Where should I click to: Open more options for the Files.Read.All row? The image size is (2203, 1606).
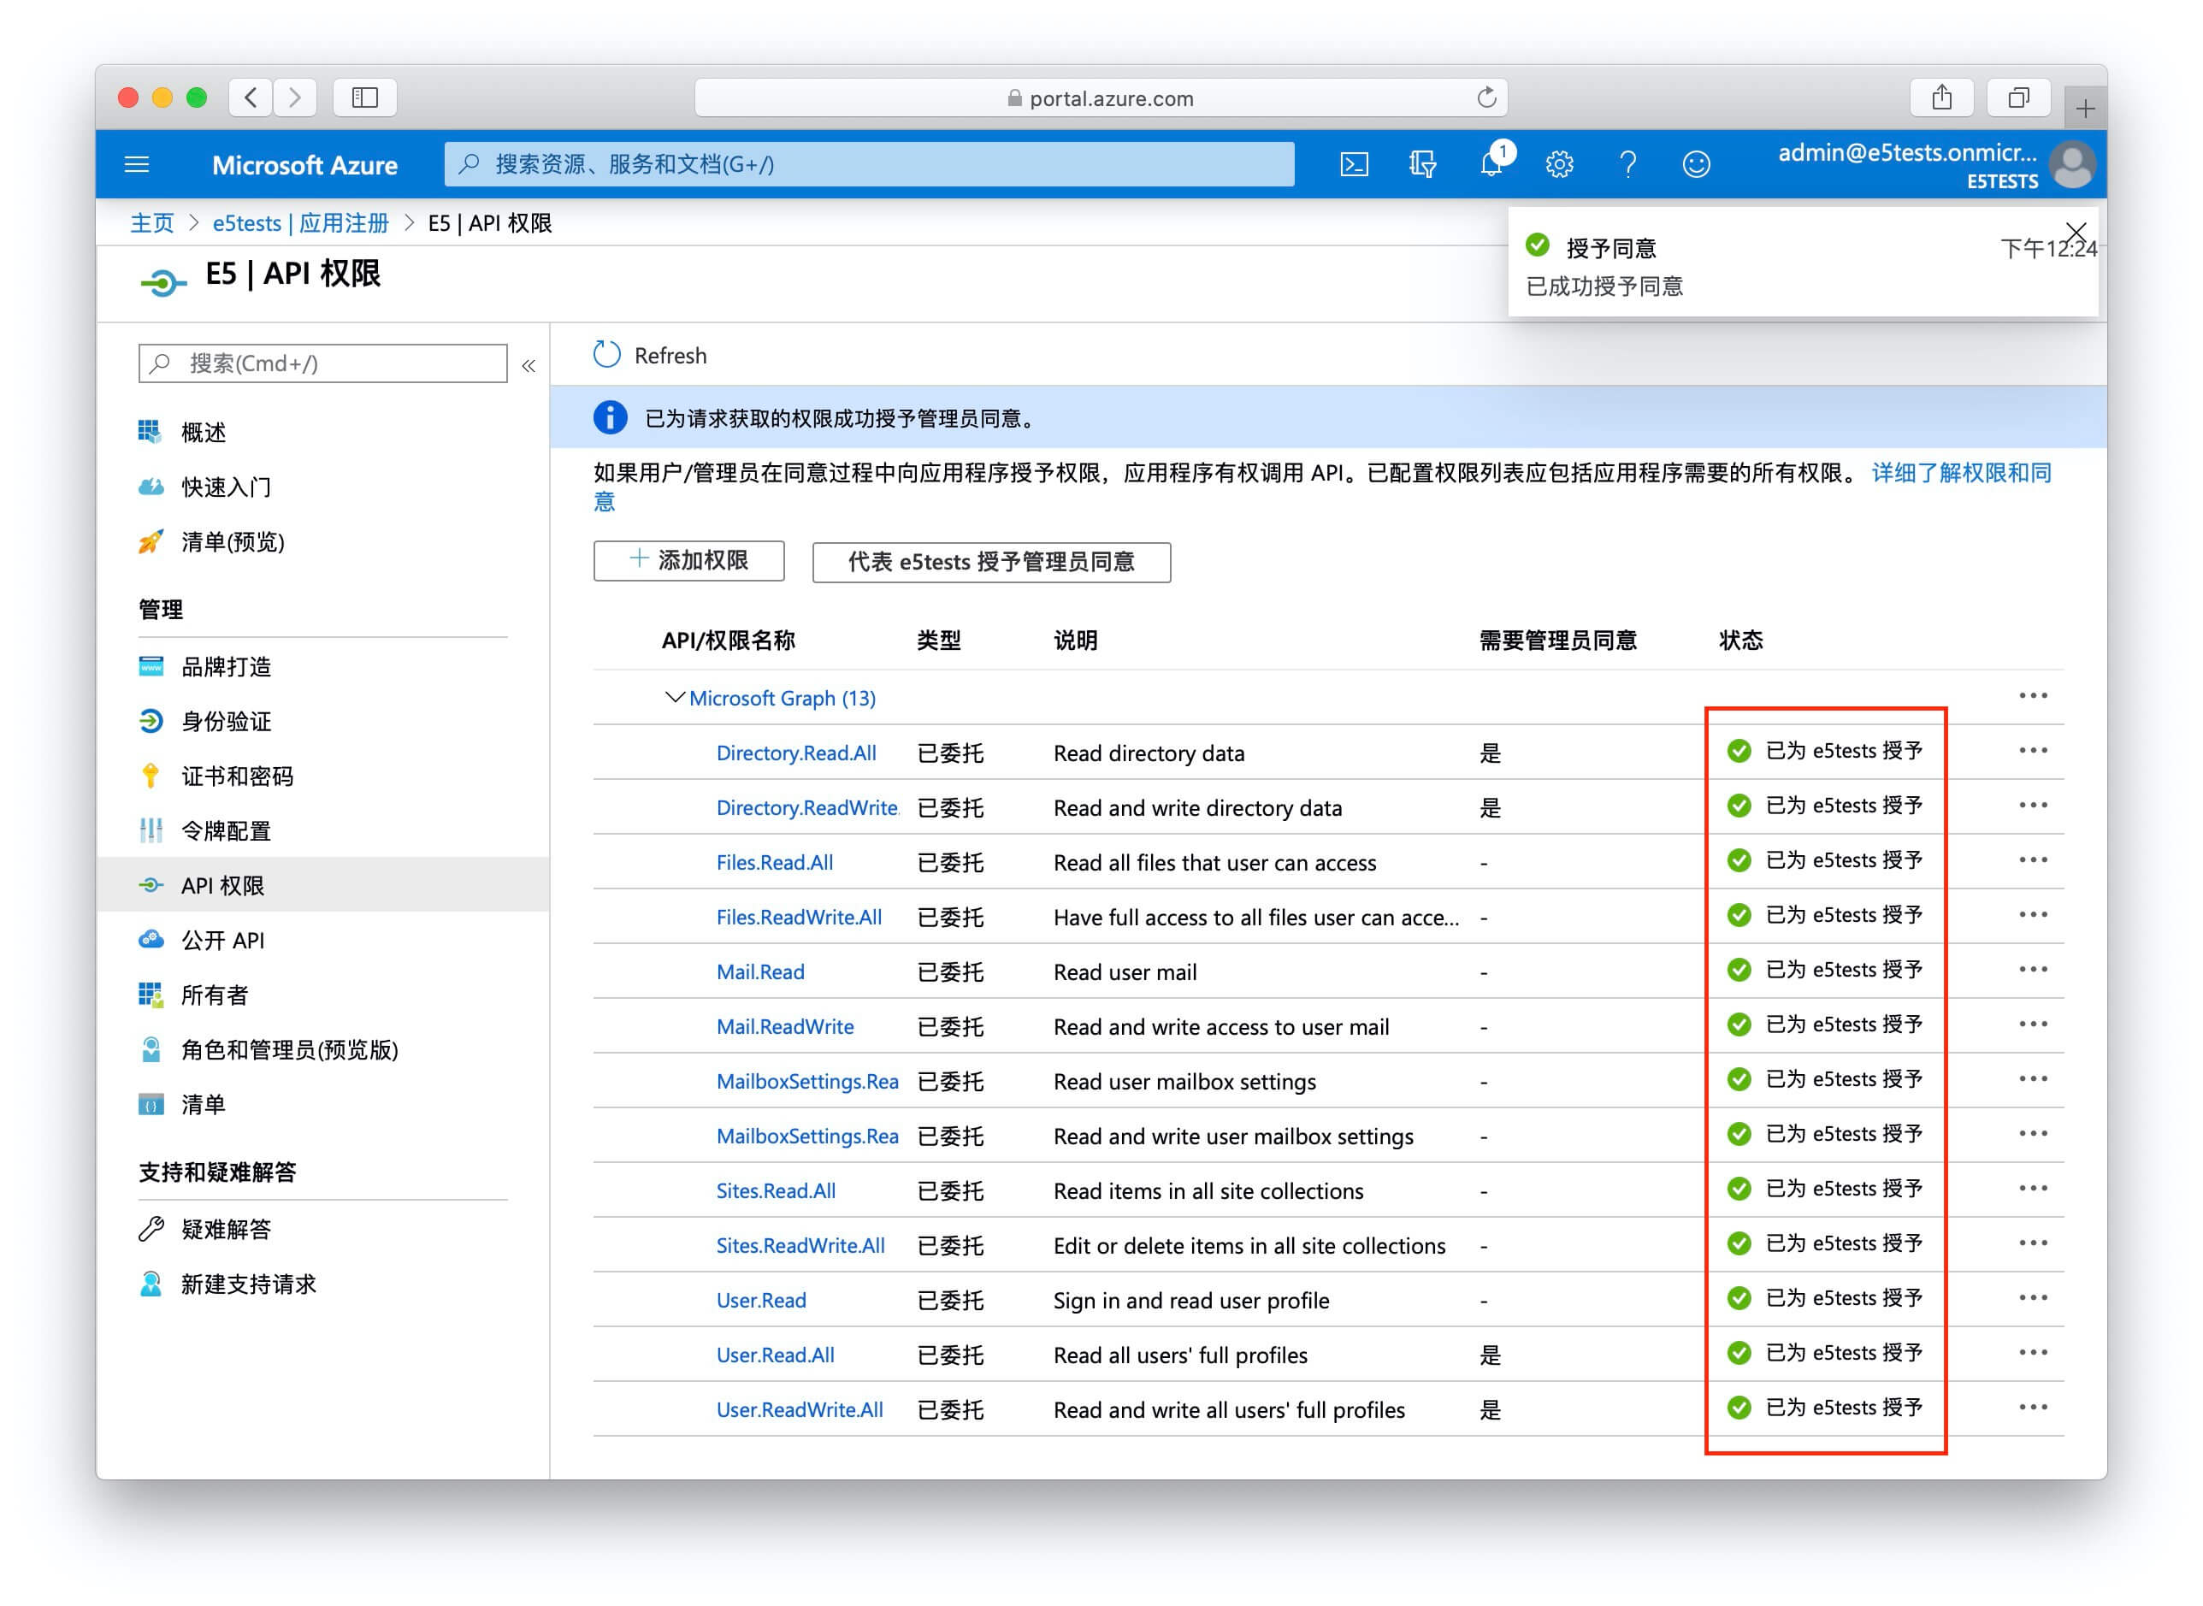(x=2033, y=860)
